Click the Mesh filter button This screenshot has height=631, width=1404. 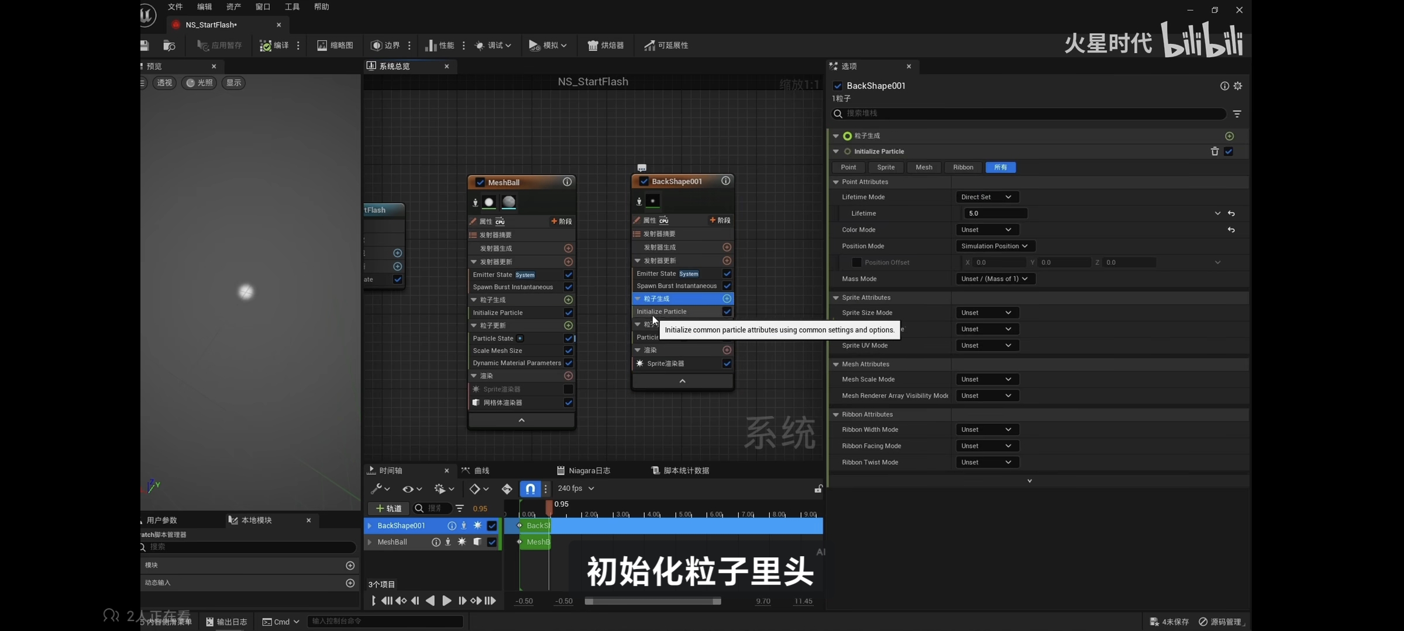pyautogui.click(x=924, y=168)
